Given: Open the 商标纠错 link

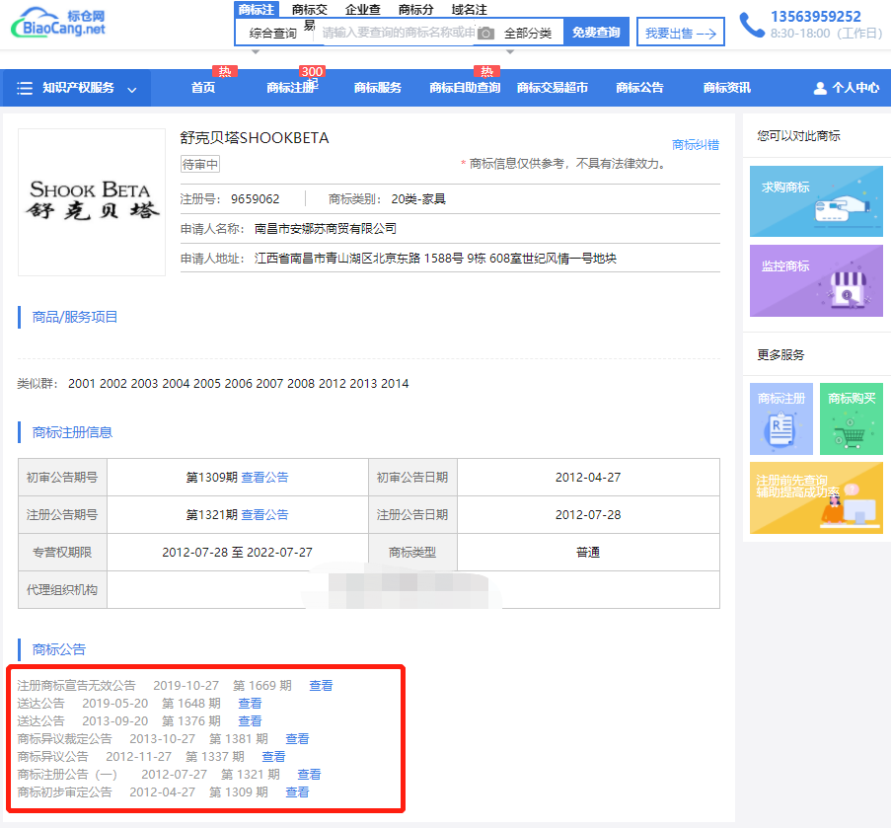Looking at the screenshot, I should (695, 145).
